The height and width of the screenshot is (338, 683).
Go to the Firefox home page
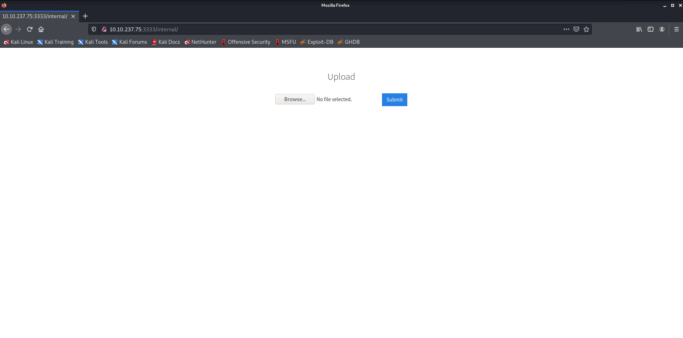coord(41,29)
